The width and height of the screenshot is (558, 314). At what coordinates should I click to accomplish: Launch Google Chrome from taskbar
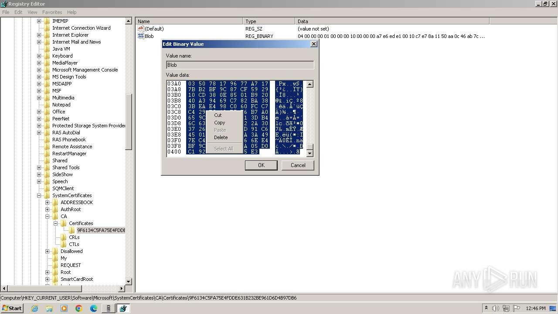click(x=79, y=308)
